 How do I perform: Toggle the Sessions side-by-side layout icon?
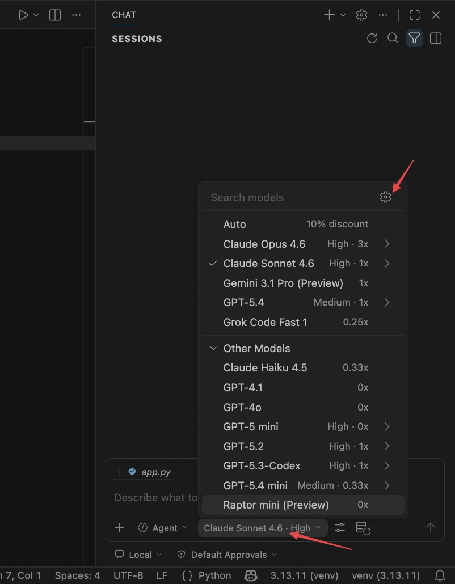click(x=436, y=39)
